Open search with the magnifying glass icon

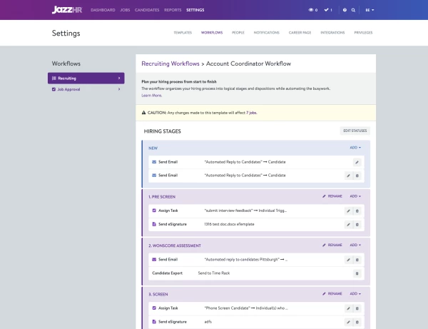pyautogui.click(x=354, y=10)
